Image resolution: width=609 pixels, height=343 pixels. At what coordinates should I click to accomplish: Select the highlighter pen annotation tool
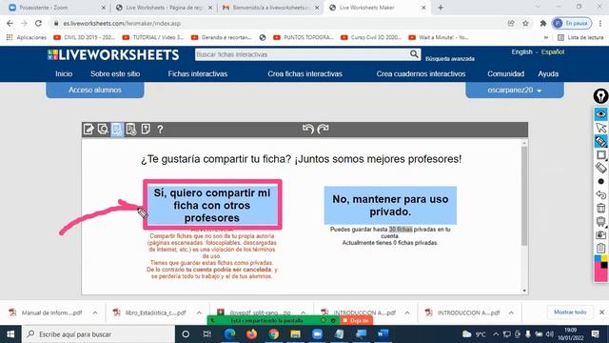(x=600, y=141)
